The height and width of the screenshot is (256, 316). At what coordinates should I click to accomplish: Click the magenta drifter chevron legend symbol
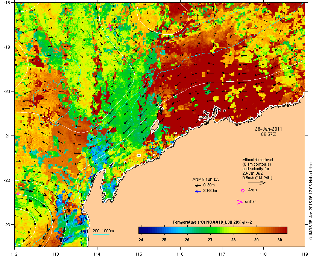240,202
